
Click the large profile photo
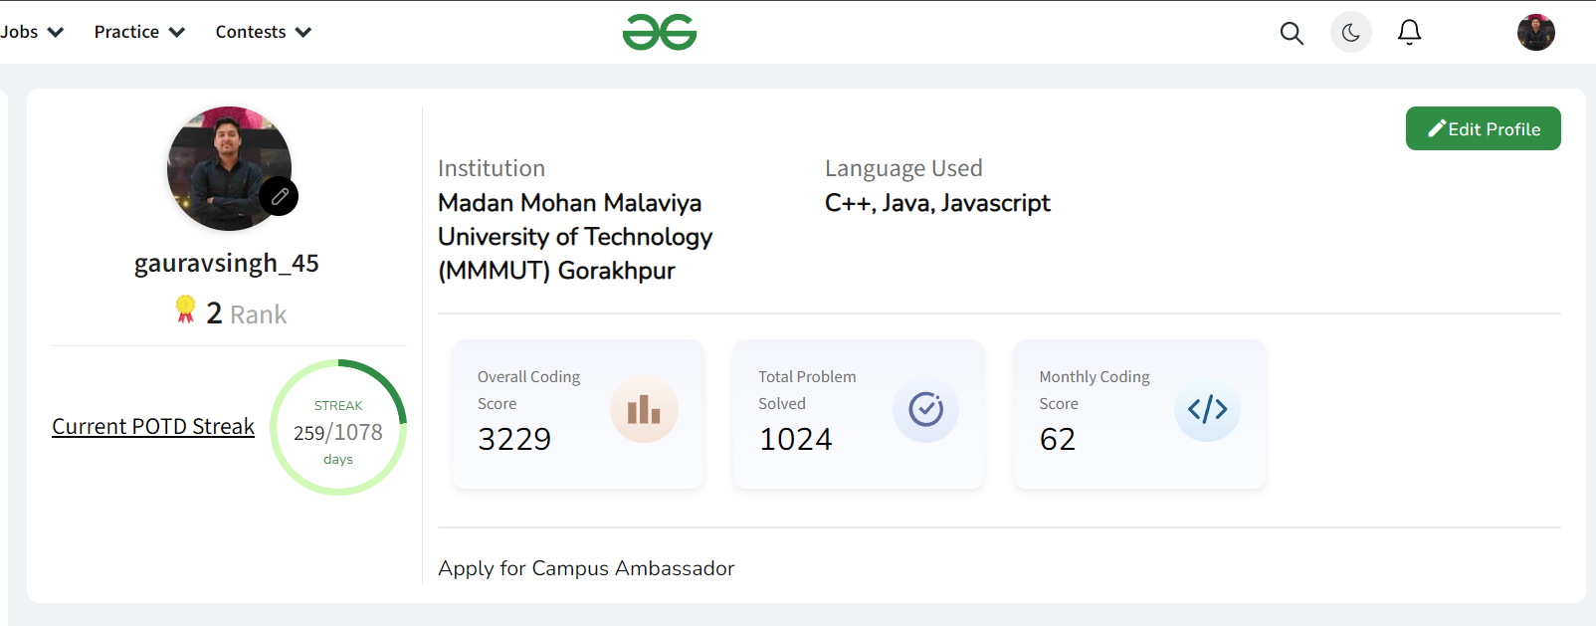[x=229, y=168]
